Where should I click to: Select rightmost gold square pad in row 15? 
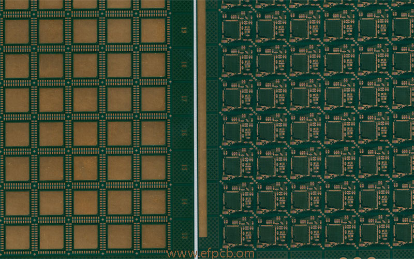coord(153,168)
